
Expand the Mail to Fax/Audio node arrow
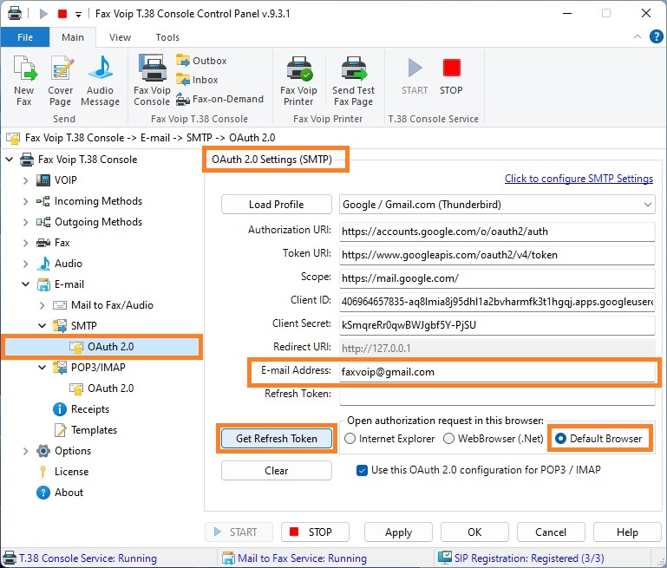[42, 305]
